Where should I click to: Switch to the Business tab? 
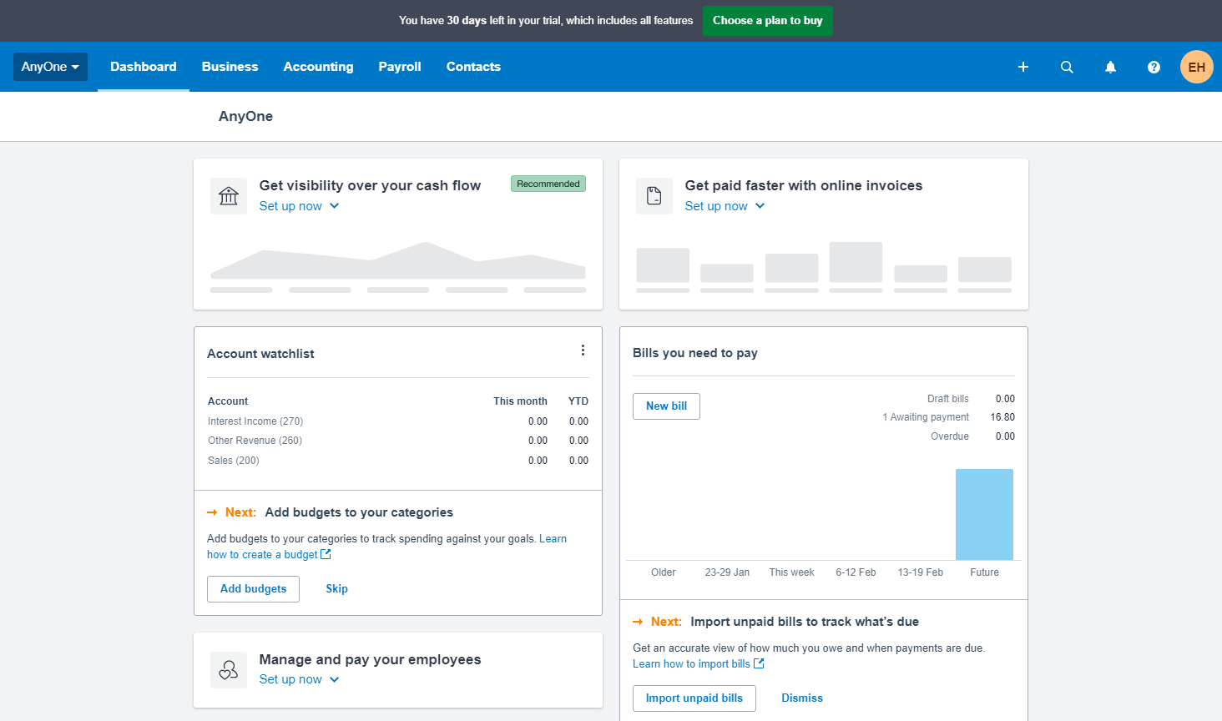pyautogui.click(x=230, y=67)
